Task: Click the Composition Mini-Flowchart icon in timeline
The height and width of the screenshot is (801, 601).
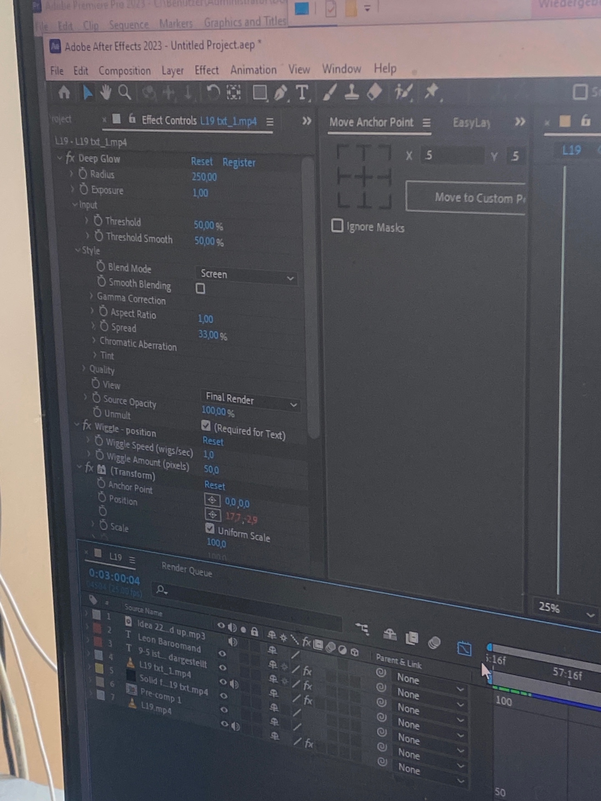Action: coord(362,629)
